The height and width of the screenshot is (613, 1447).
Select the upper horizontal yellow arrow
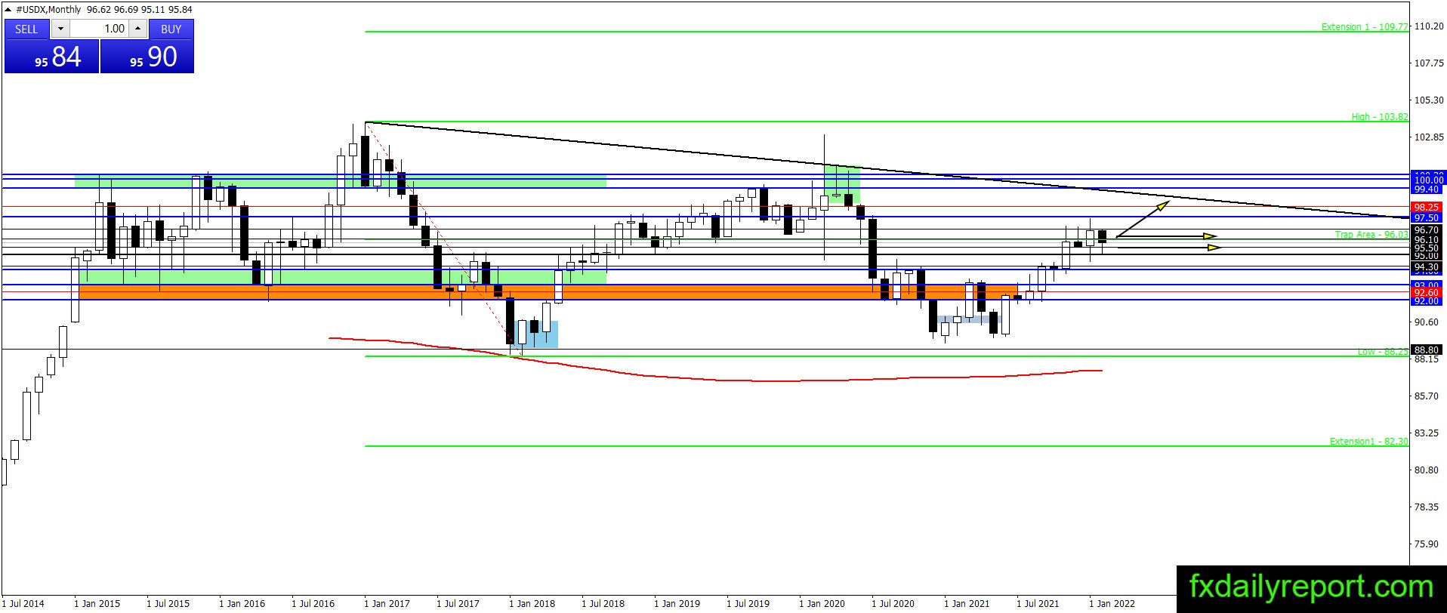click(1167, 236)
